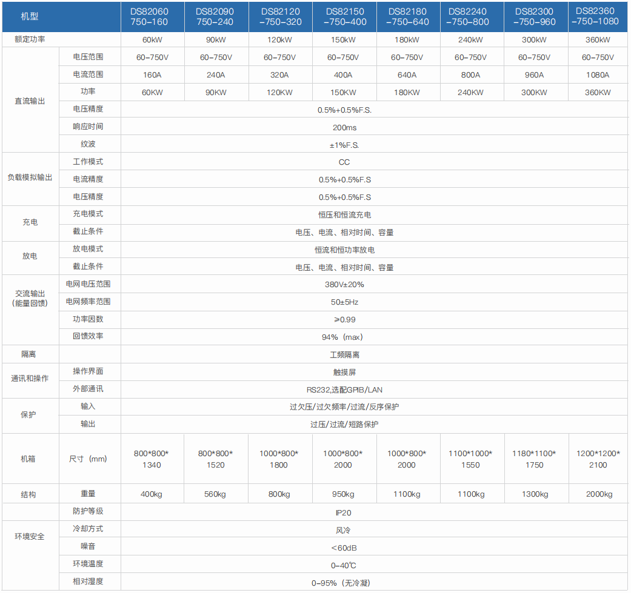Screen dimensions: 631x593
Task: Click the 风冷 cooling method value
Action: tap(343, 530)
